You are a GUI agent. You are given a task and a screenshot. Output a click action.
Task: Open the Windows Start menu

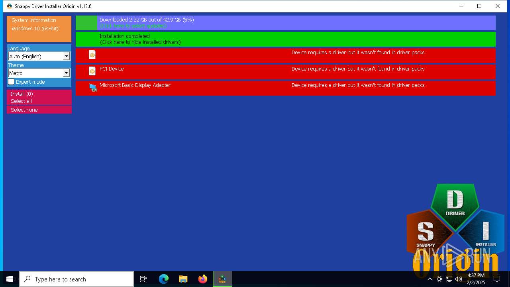tap(10, 279)
